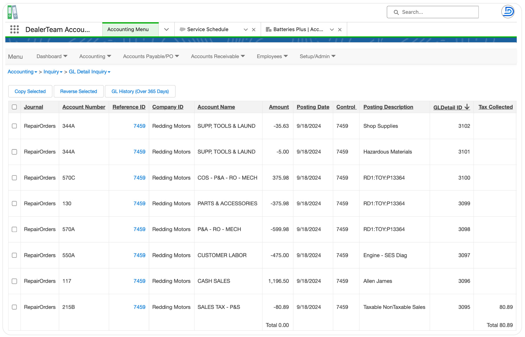The image size is (525, 337).
Task: Open Reference ID 7459 in Shop Supplies row
Action: pos(139,126)
